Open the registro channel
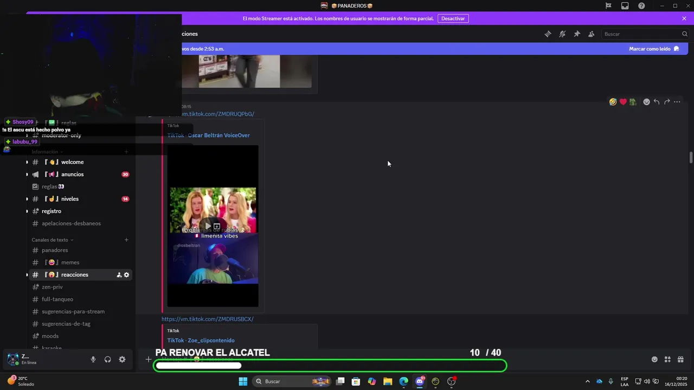This screenshot has height=390, width=694. coord(80,211)
